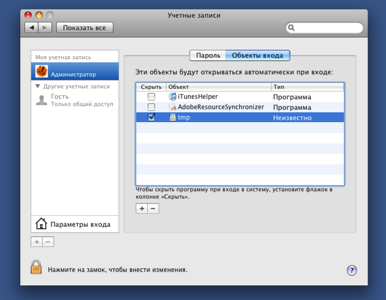The image size is (386, 300).
Task: Click the back navigation arrow
Action: 31,27
